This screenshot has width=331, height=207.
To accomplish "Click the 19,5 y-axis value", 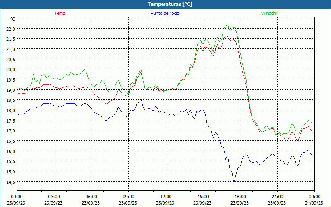I will pos(11,80).
